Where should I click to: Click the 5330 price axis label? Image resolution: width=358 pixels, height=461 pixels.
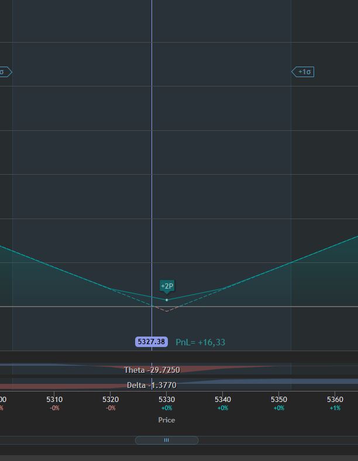tap(167, 399)
